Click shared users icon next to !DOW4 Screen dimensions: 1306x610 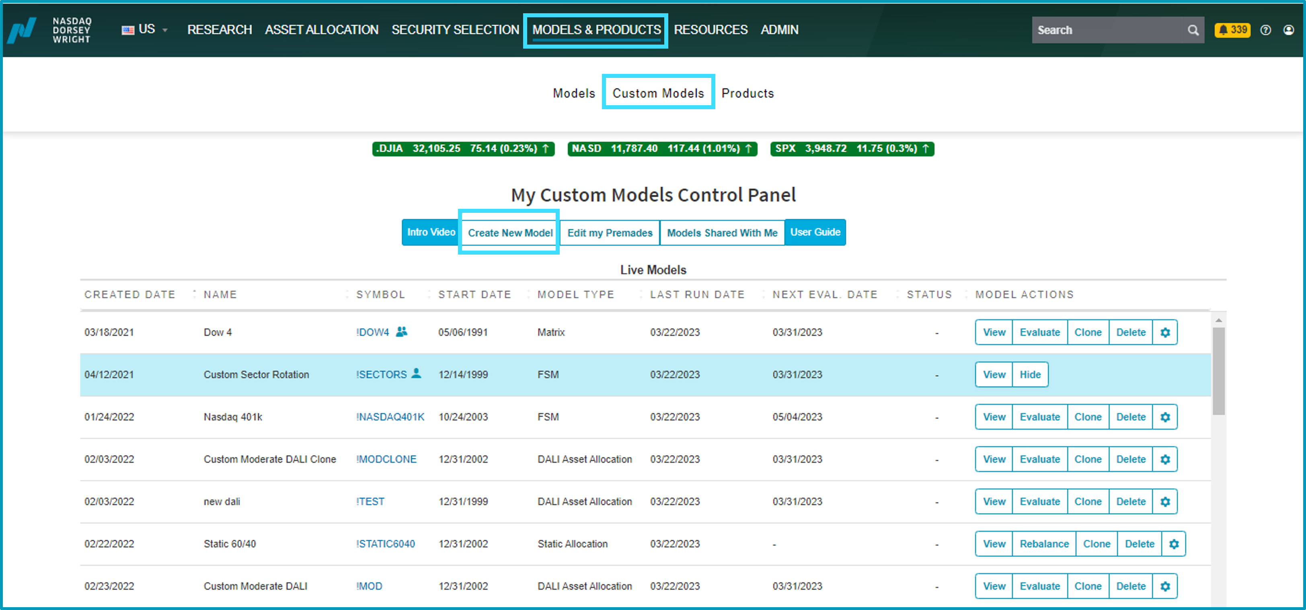402,332
